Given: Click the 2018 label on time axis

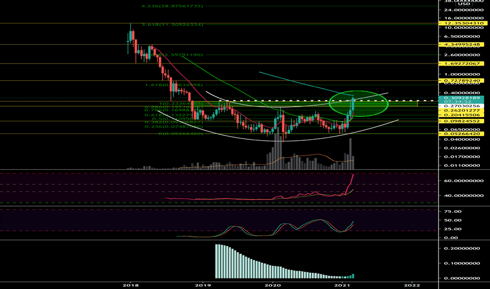Looking at the screenshot, I should pos(130,285).
